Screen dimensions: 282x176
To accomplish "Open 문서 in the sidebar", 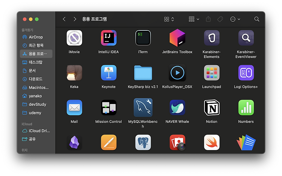I will (x=36, y=71).
